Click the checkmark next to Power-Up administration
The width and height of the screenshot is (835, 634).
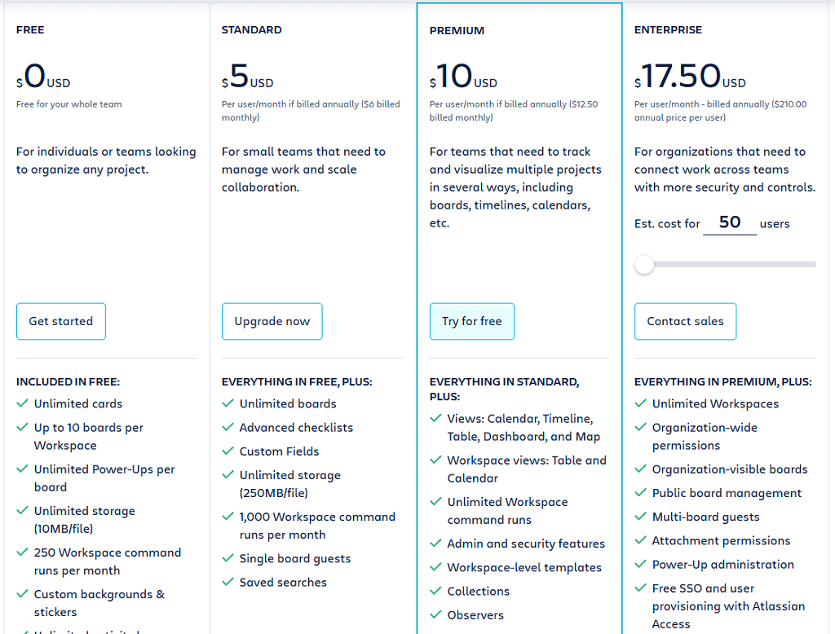(x=640, y=564)
